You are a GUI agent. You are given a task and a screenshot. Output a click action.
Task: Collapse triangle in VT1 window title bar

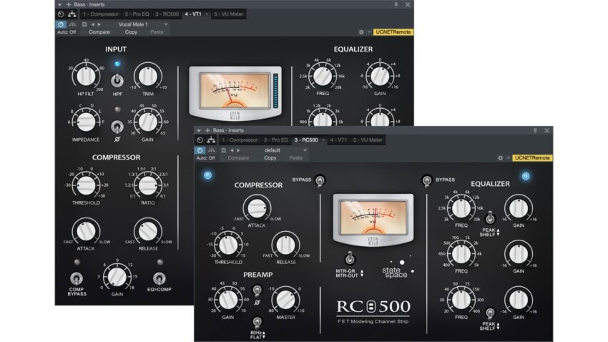pyautogui.click(x=59, y=5)
